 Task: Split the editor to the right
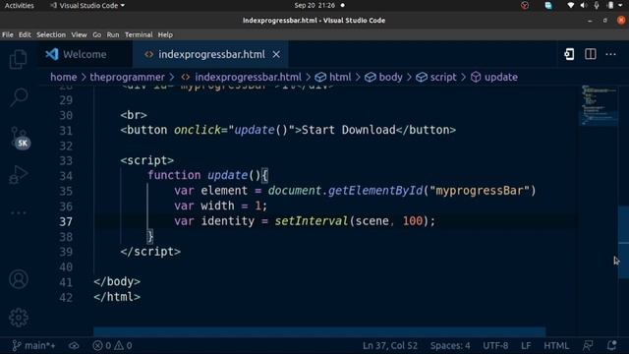(590, 54)
